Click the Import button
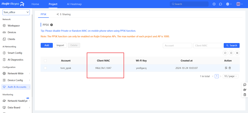This screenshot has width=248, height=113. click(x=60, y=45)
